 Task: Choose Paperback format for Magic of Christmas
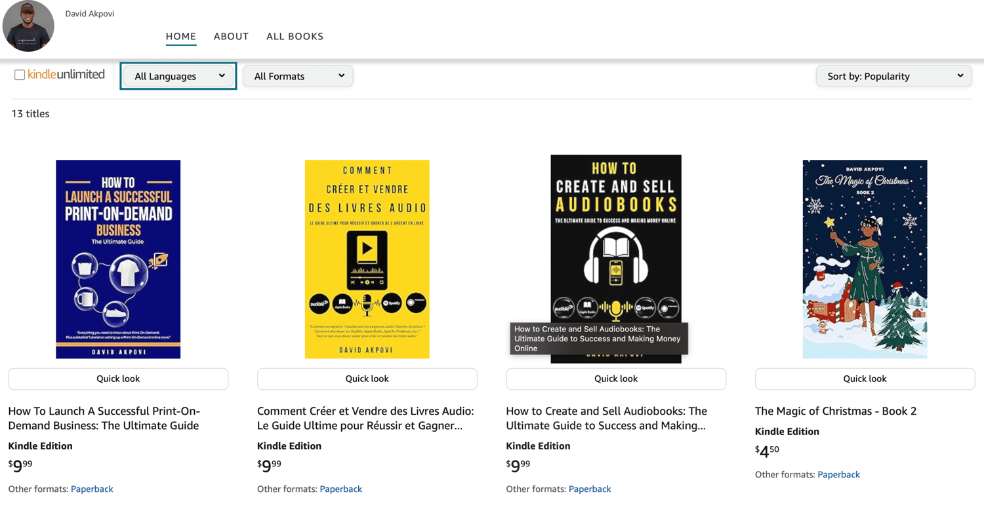(838, 474)
